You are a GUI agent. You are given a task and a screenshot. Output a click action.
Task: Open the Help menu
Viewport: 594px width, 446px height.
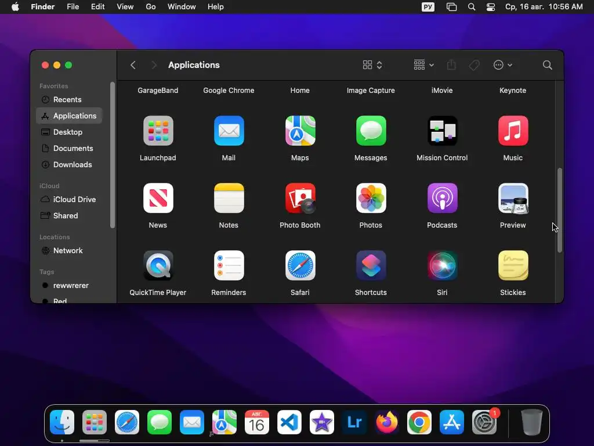[x=216, y=7]
